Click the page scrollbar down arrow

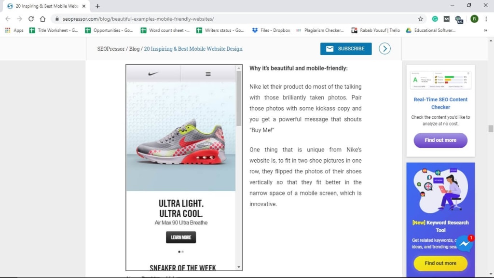coord(491,274)
